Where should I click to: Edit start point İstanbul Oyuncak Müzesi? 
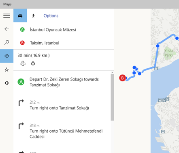(53, 30)
